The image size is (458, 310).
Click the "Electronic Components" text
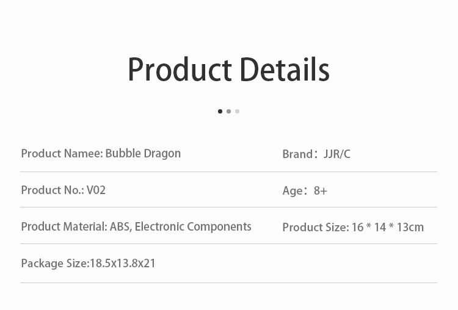coord(193,226)
